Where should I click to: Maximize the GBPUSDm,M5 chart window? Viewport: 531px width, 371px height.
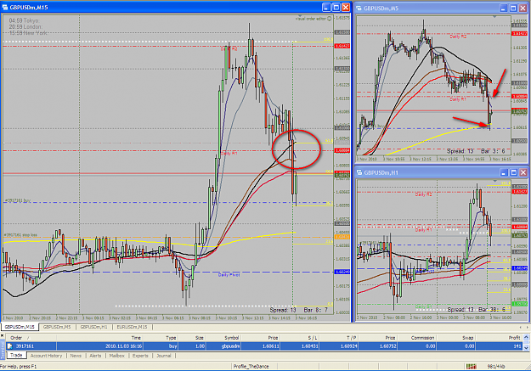tap(513, 8)
